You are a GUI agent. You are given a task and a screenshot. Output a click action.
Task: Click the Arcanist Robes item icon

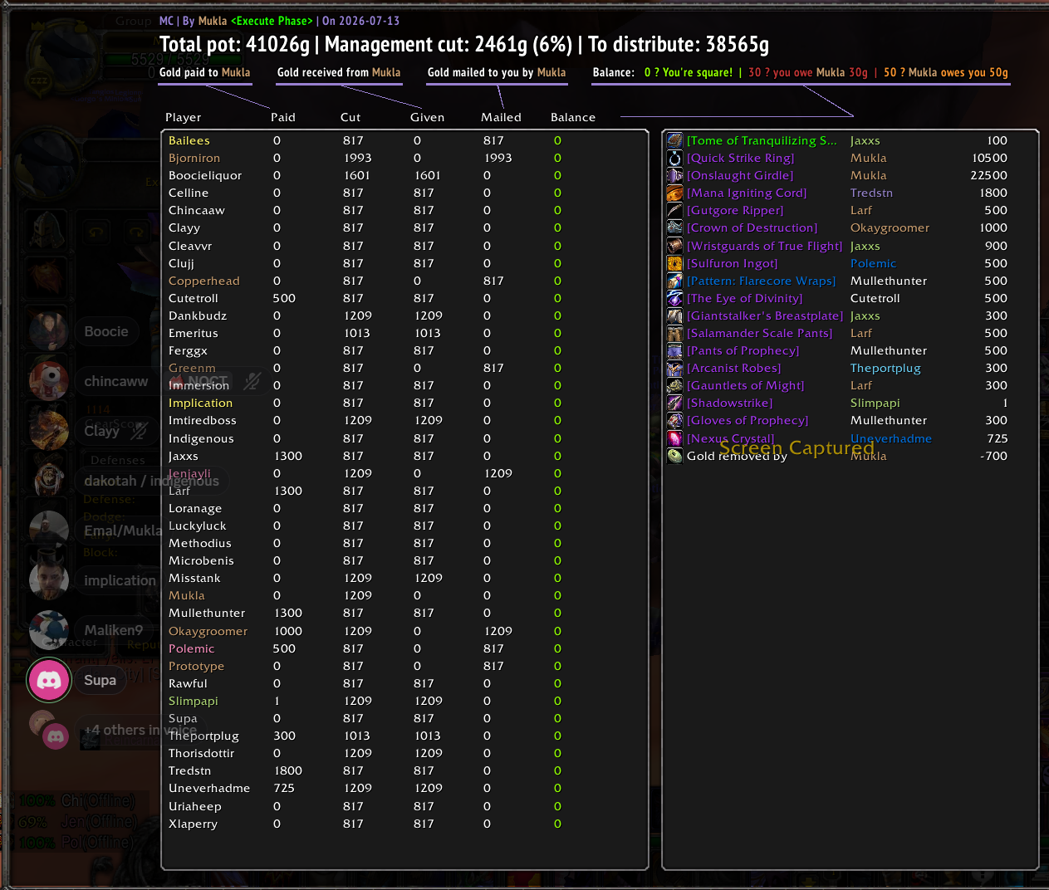point(674,368)
